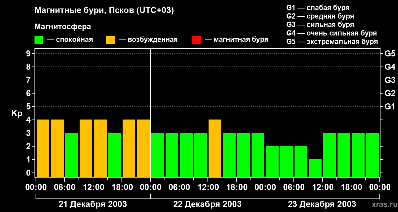
Task: Select the only orange bar on 22 December
Action: (x=215, y=148)
